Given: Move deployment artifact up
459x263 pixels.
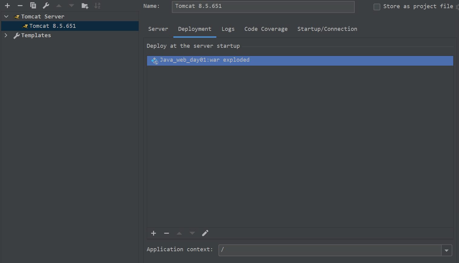Looking at the screenshot, I should 179,233.
